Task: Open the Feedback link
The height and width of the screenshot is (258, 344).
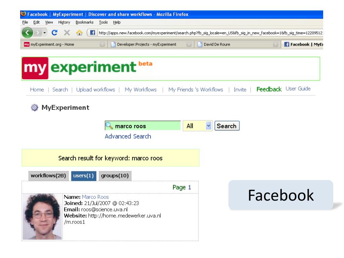Action: pos(269,89)
